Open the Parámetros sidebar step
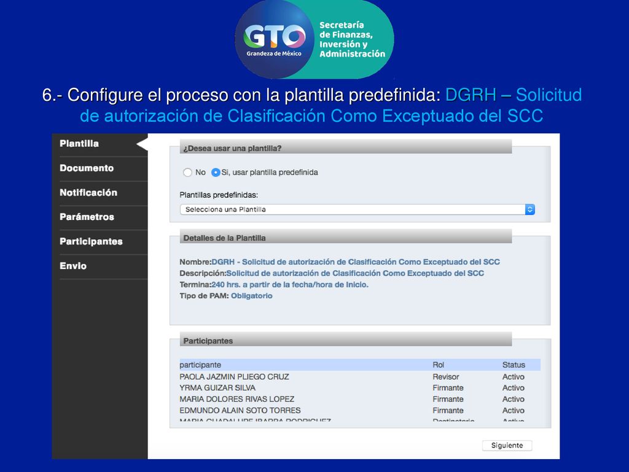Screen dimensions: 629x472 87,217
